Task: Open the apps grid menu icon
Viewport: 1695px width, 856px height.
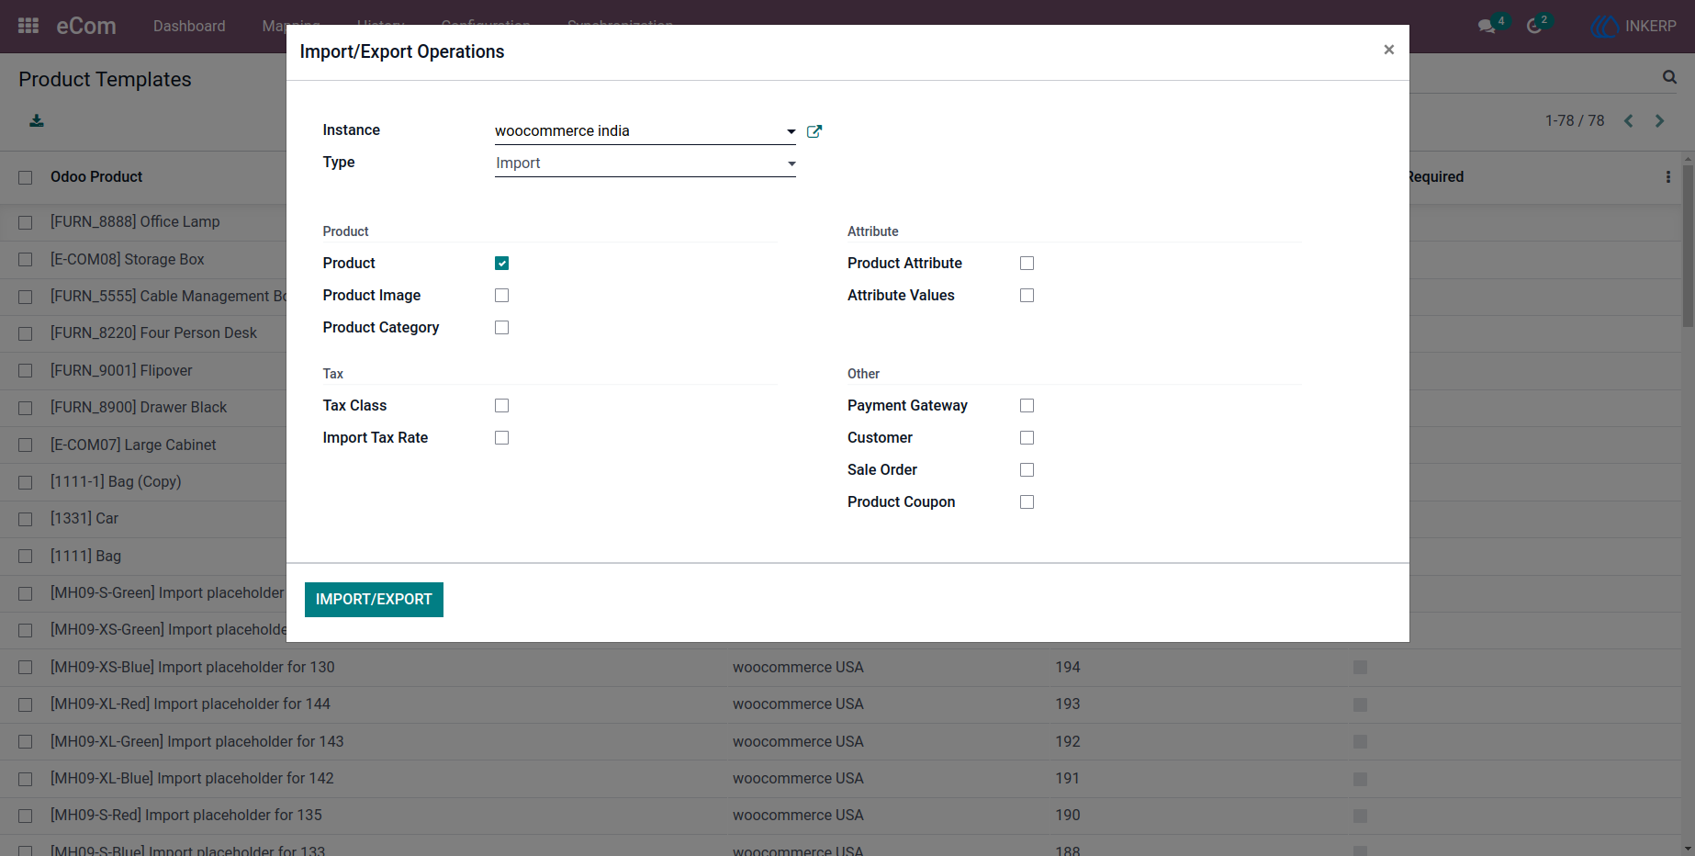Action: [28, 26]
